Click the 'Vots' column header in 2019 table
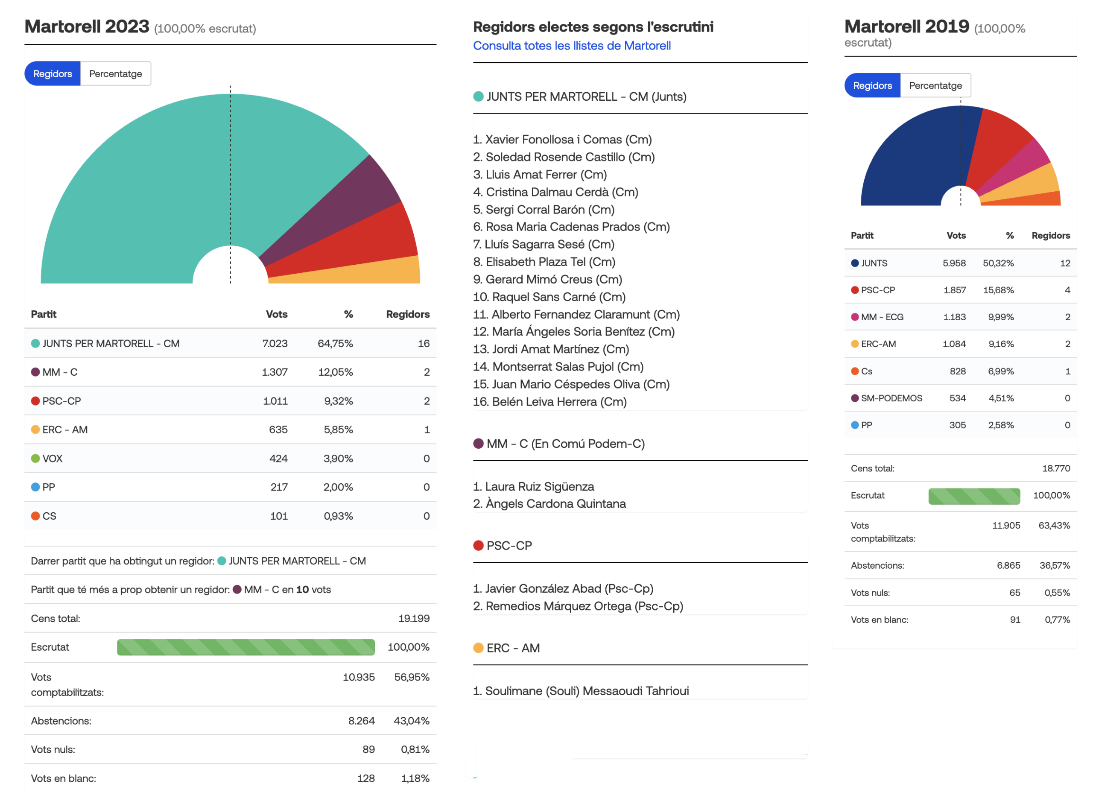 [x=956, y=236]
